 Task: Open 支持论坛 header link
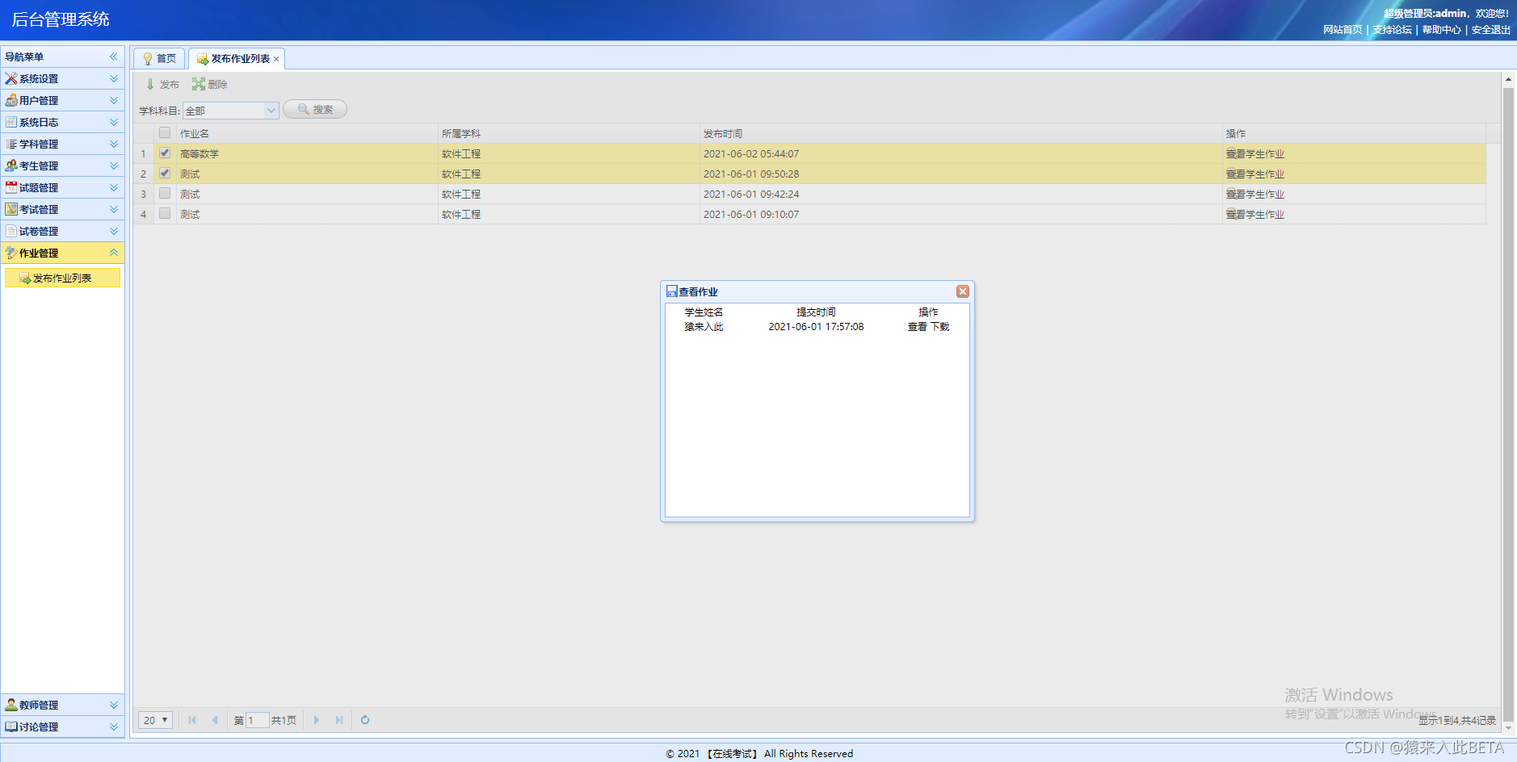(1393, 30)
